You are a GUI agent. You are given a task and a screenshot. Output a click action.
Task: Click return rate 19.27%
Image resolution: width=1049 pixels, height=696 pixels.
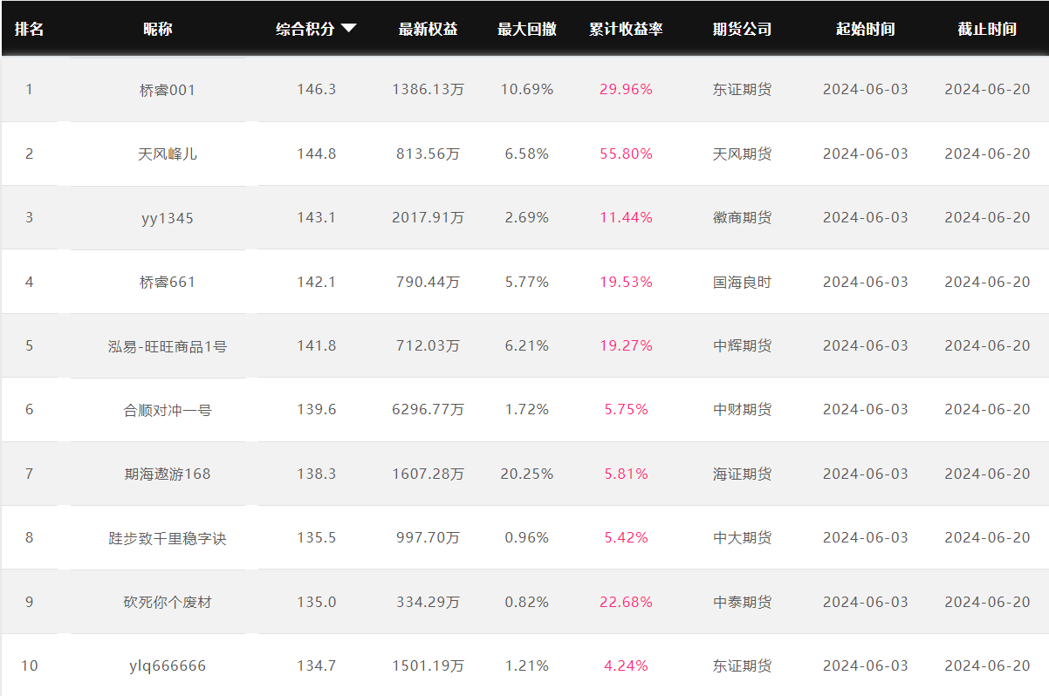[626, 345]
